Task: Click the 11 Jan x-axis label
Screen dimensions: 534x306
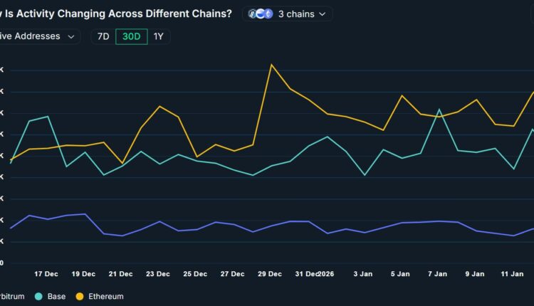Action: [513, 274]
